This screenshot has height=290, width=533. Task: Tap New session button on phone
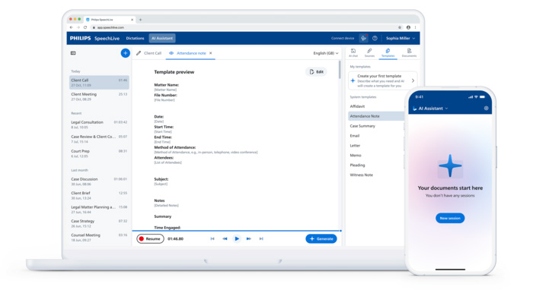point(450,218)
